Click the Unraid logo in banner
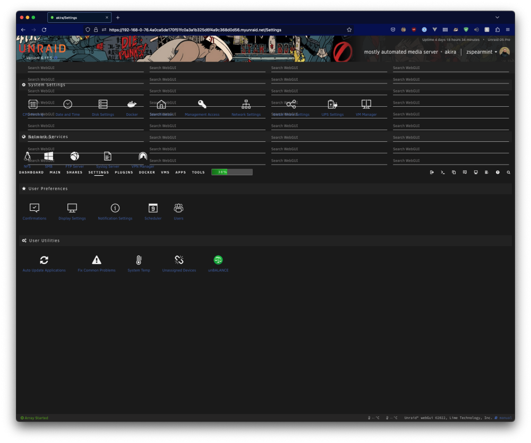 [x=42, y=48]
